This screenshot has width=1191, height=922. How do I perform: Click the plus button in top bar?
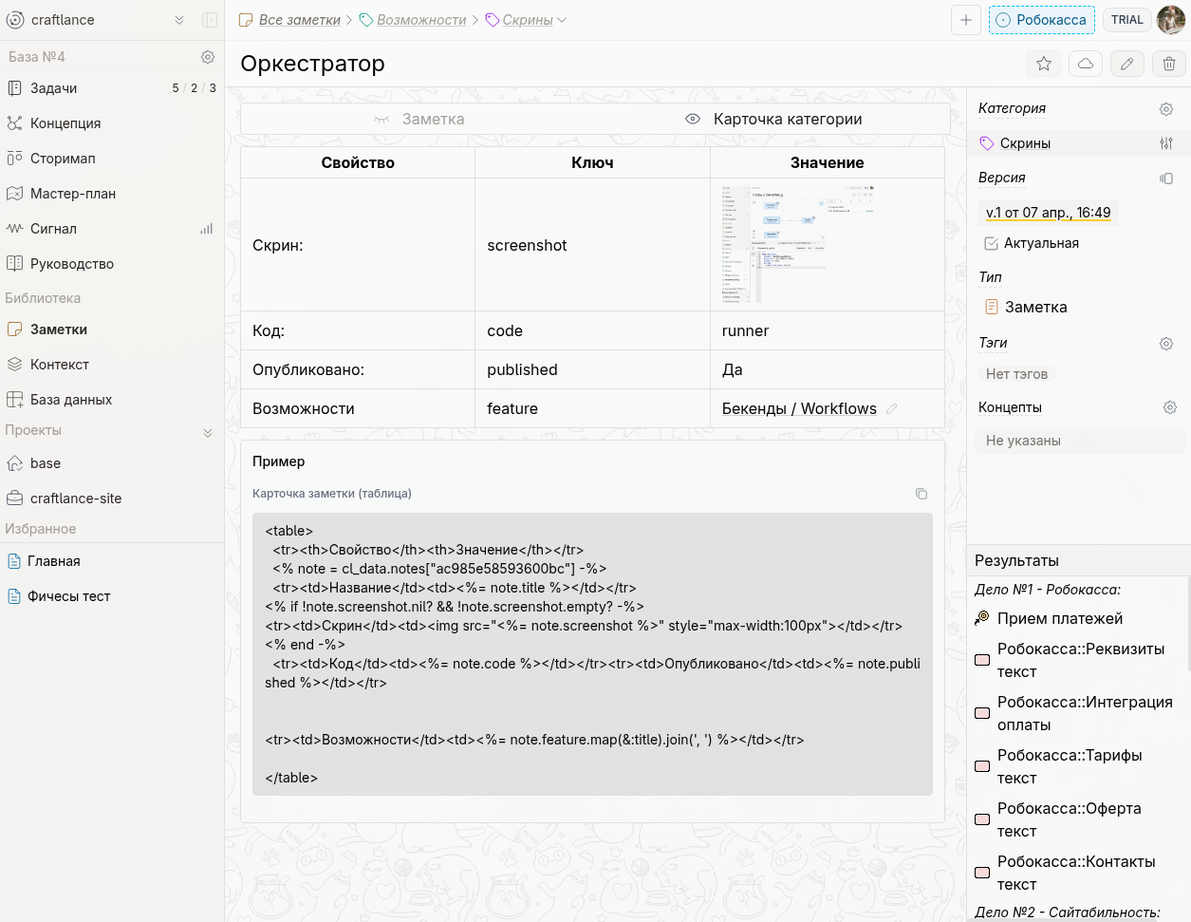point(966,20)
